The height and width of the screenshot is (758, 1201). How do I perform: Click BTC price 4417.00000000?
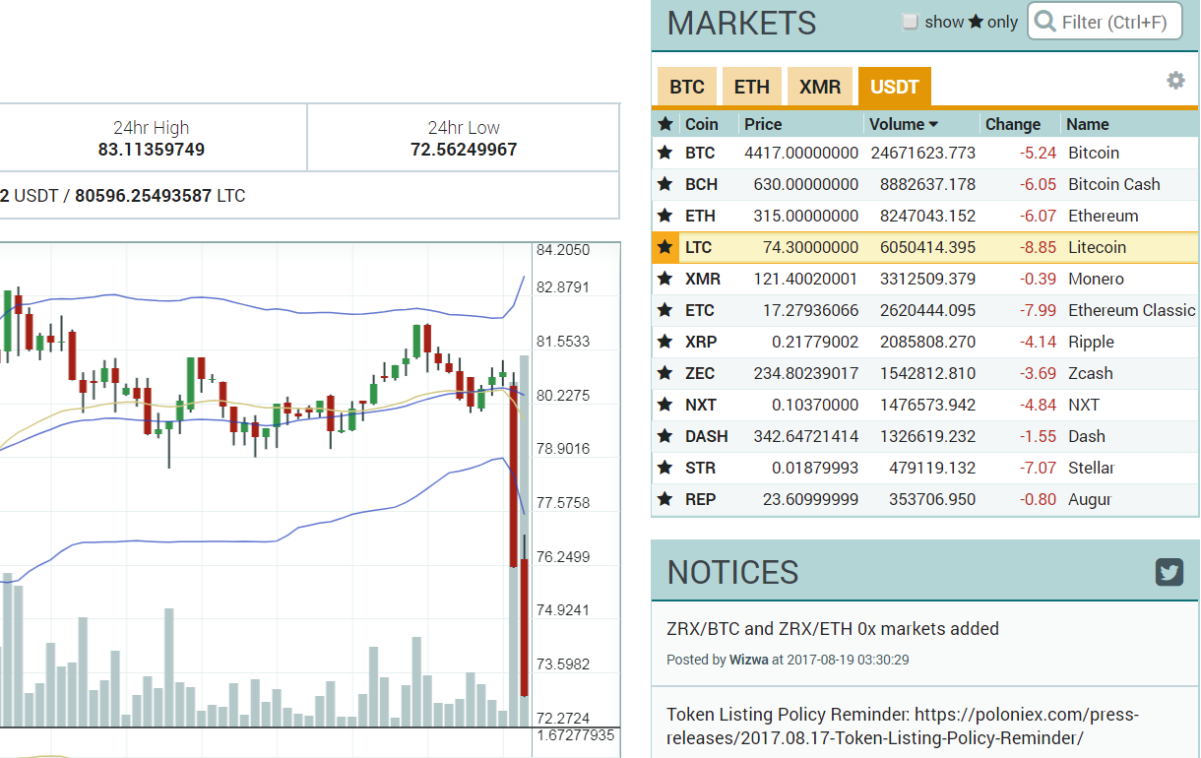click(x=801, y=153)
